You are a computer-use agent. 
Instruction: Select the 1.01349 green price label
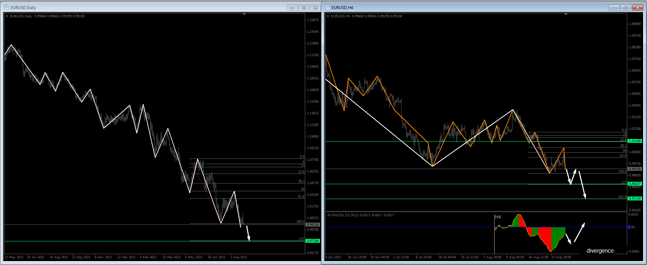pyautogui.click(x=634, y=141)
